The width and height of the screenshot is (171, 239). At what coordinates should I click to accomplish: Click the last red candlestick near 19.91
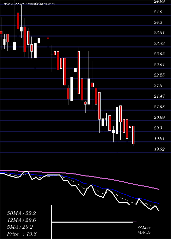(133, 135)
